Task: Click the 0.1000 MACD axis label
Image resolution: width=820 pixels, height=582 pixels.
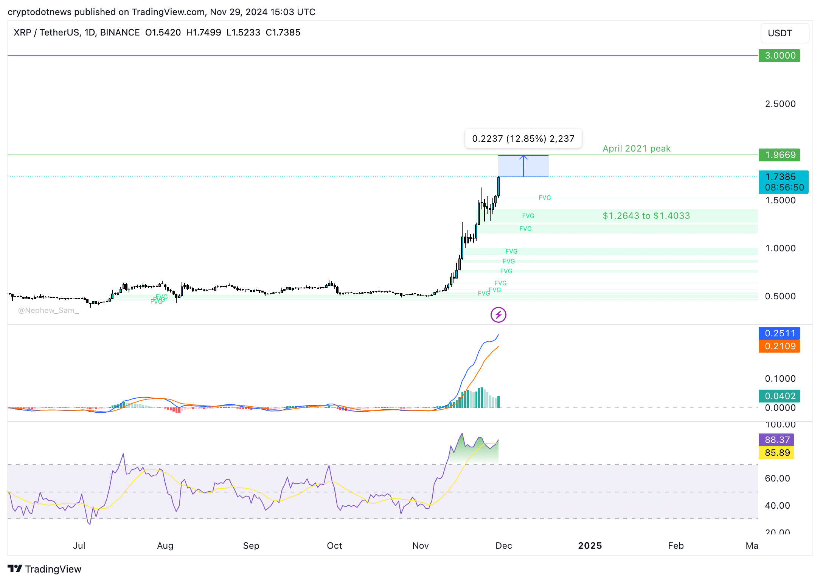Action: [x=780, y=379]
